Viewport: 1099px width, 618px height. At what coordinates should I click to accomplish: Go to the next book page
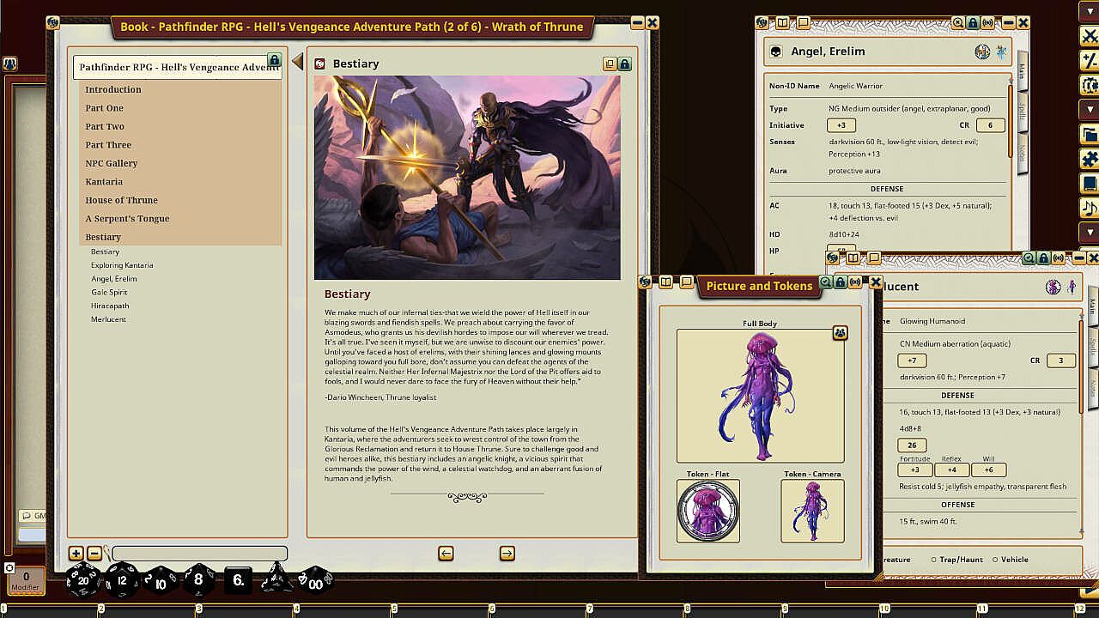point(507,554)
